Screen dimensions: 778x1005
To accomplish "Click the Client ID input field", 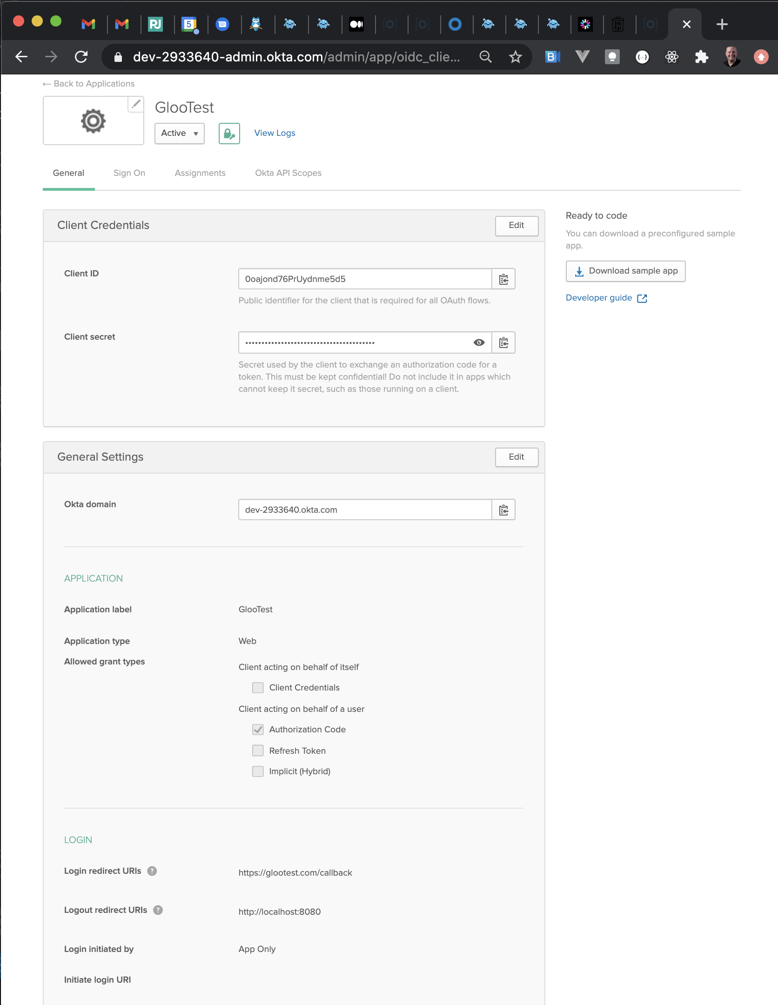I will tap(365, 279).
